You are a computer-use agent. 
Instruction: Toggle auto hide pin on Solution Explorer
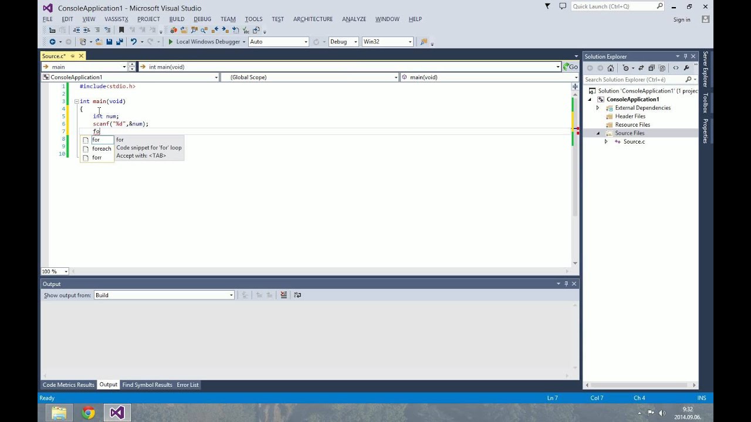(685, 56)
